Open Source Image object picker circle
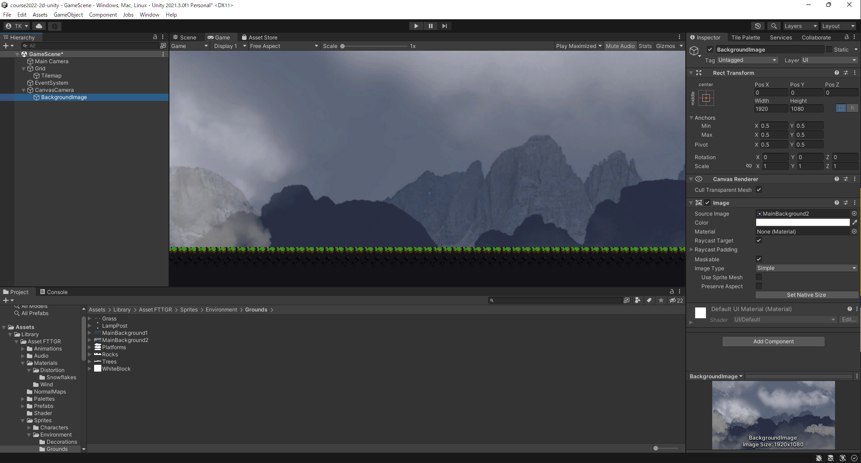 click(x=854, y=213)
